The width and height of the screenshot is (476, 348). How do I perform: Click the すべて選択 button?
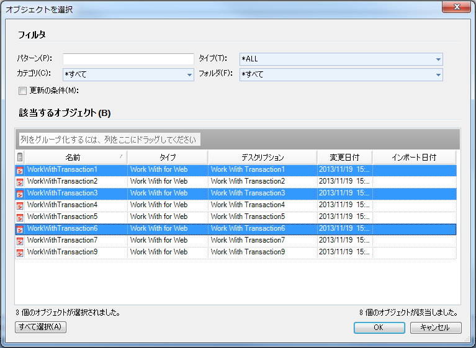click(40, 328)
